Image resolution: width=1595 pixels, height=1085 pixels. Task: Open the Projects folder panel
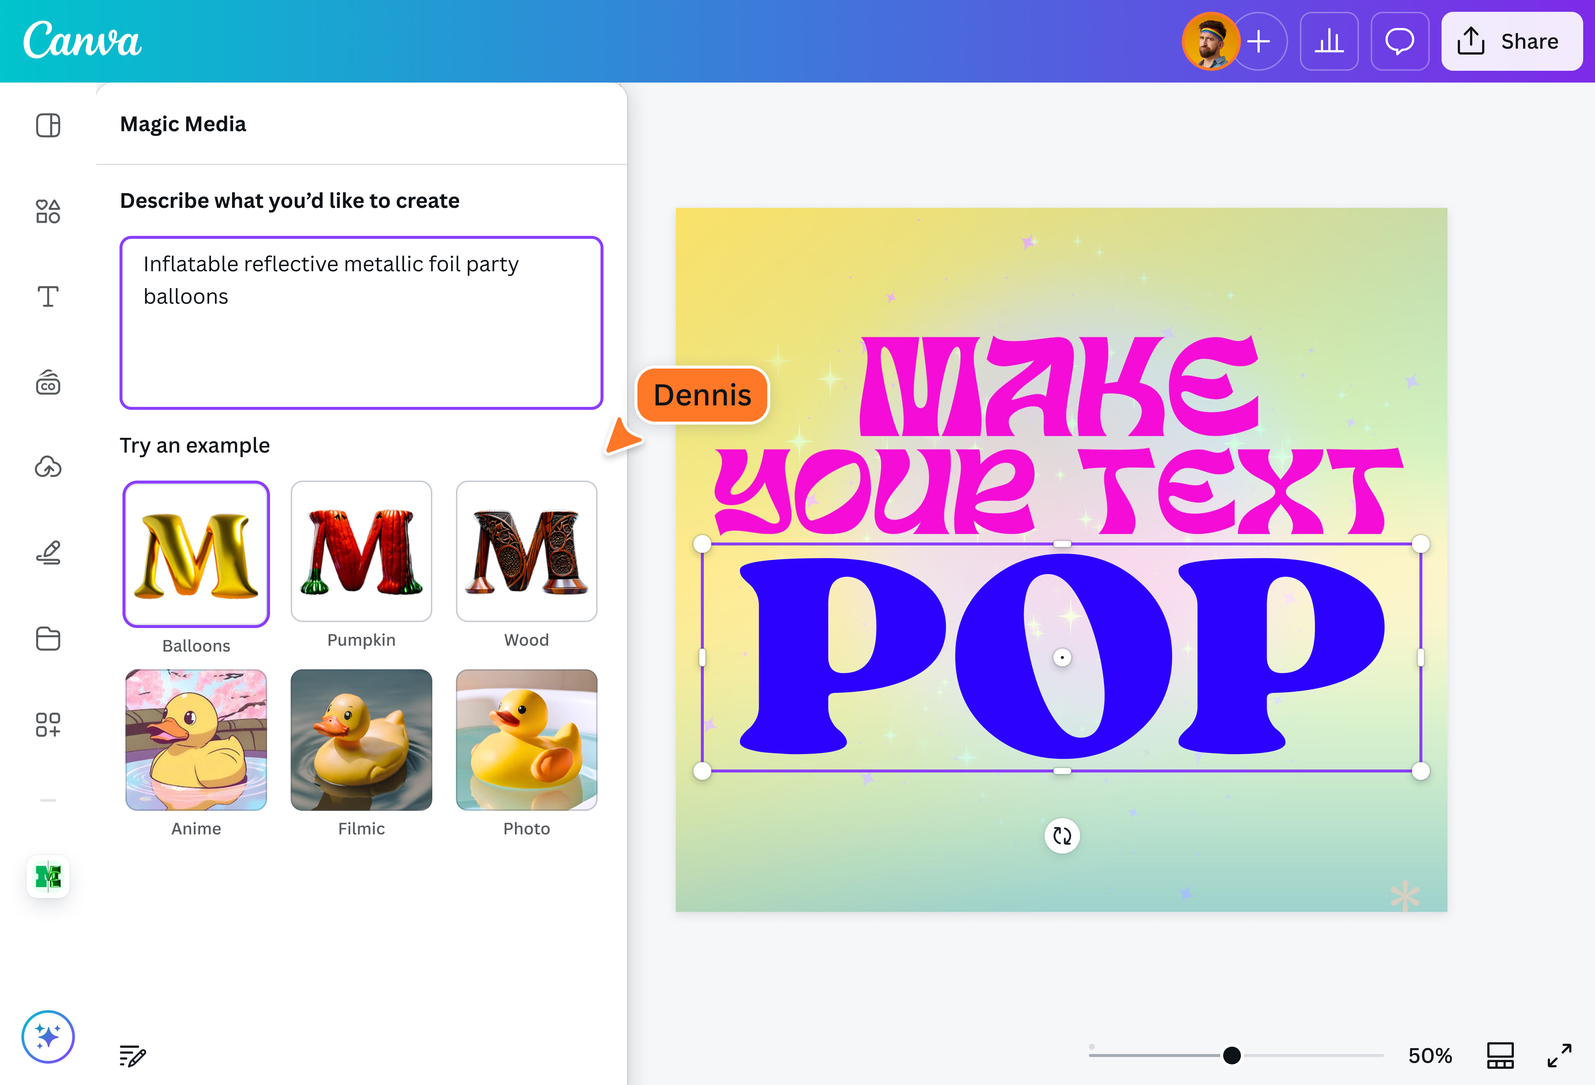pyautogui.click(x=47, y=639)
